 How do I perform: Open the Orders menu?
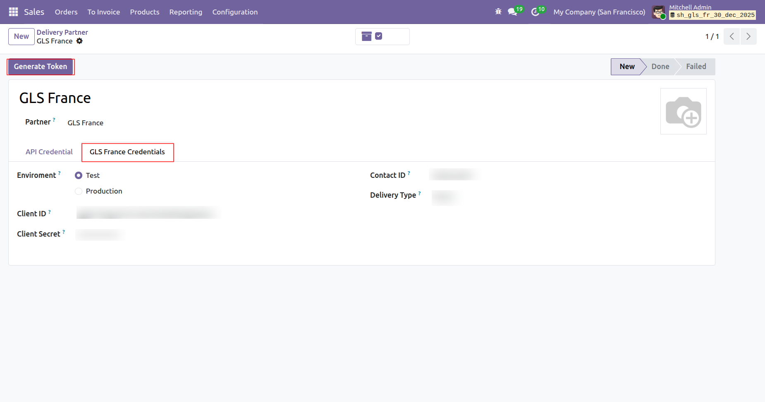66,12
